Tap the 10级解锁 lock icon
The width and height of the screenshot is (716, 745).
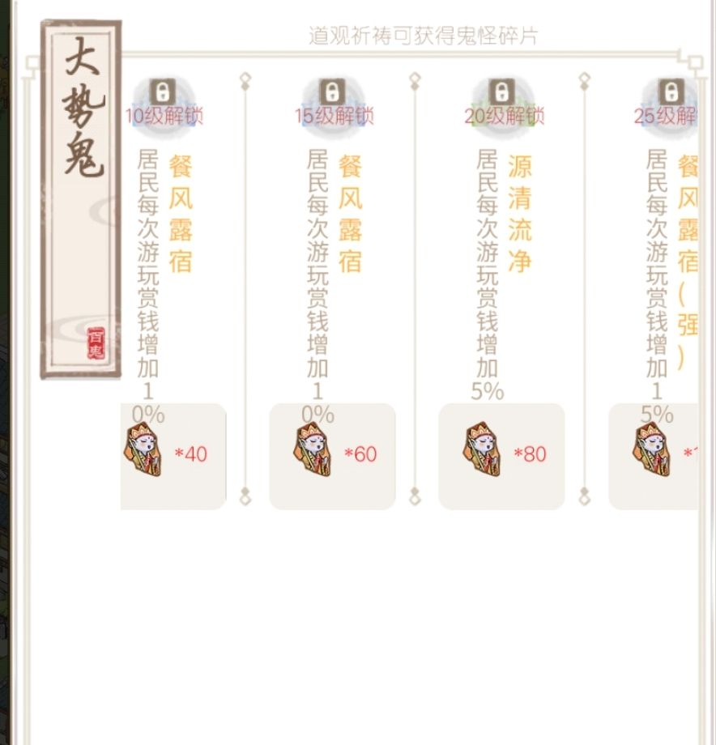point(163,92)
